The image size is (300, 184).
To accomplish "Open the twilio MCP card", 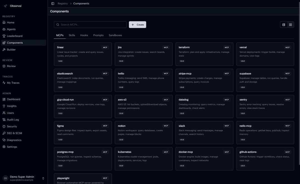I will [x=144, y=80].
